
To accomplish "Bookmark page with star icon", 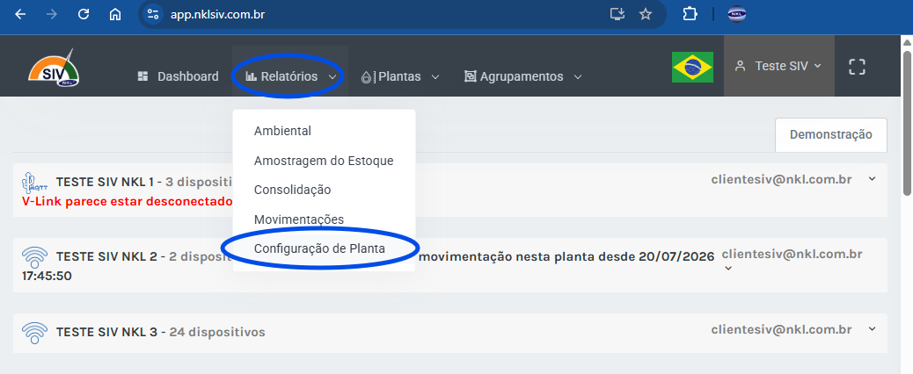I will [x=645, y=15].
